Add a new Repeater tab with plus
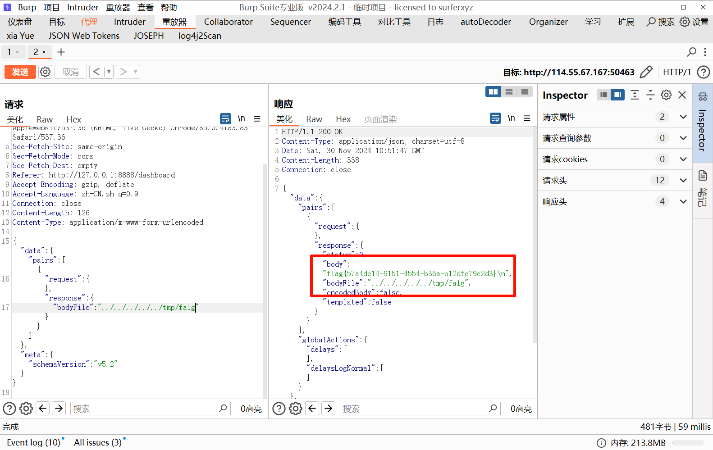Image resolution: width=713 pixels, height=450 pixels. click(x=61, y=52)
